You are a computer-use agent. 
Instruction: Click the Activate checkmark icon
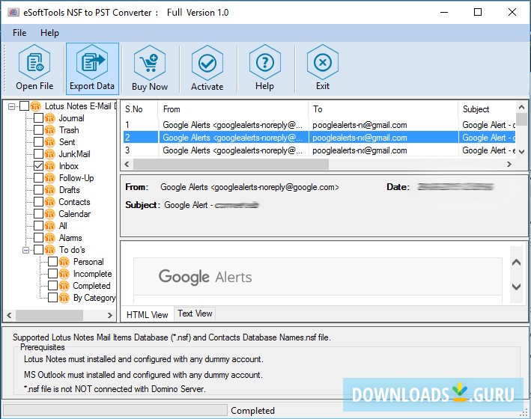point(207,63)
